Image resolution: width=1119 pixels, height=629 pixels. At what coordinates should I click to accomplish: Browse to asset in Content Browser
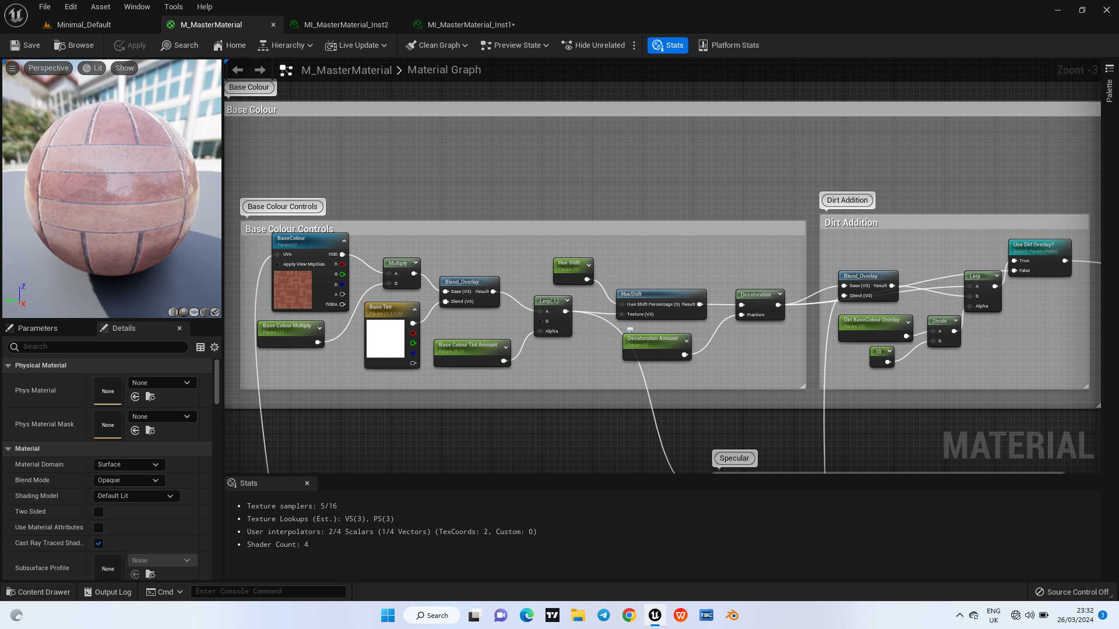click(74, 45)
